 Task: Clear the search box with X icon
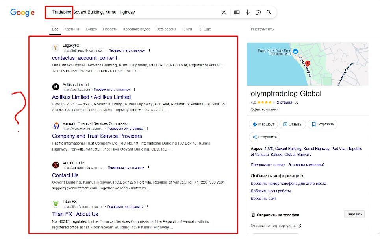click(224, 12)
